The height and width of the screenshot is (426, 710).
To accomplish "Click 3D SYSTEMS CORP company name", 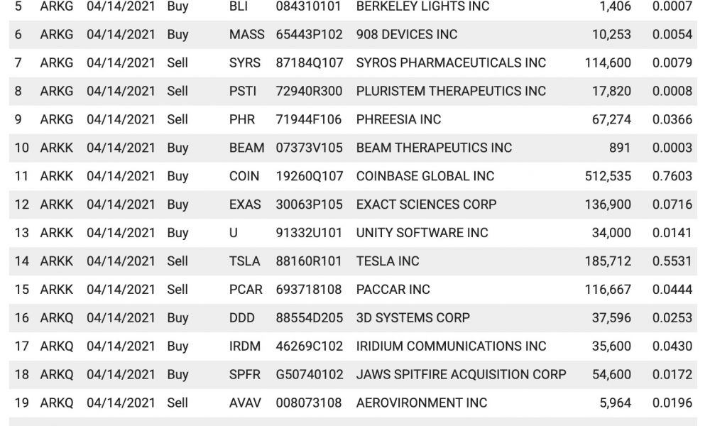I will pos(413,318).
